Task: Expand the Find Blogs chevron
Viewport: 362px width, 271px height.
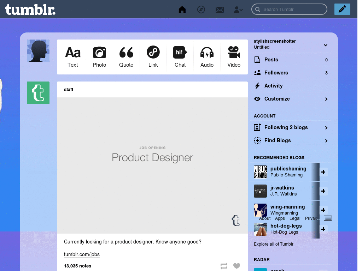Action: click(x=326, y=141)
